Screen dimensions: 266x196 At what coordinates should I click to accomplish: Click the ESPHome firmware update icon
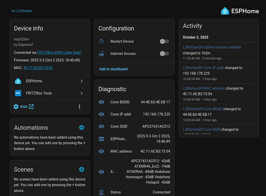tap(101, 139)
